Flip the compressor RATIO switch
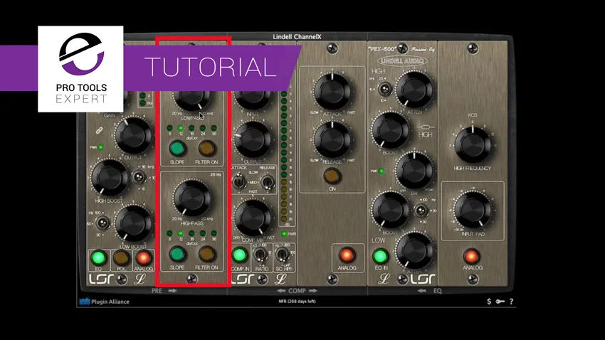The image size is (605, 340). pos(261,255)
